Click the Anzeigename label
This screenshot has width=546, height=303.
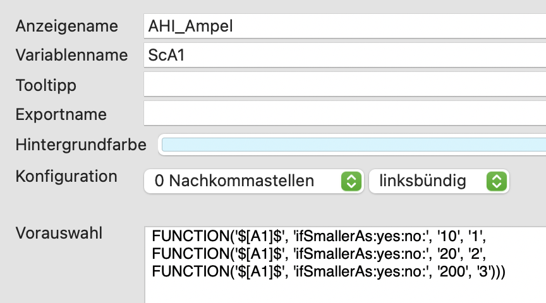tap(67, 26)
